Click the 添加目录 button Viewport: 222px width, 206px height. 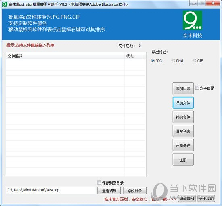click(x=183, y=88)
